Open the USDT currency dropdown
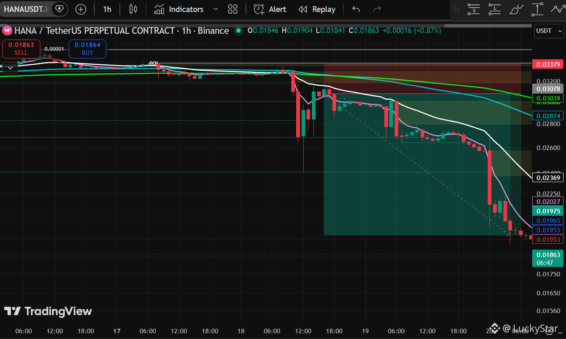 [x=549, y=31]
